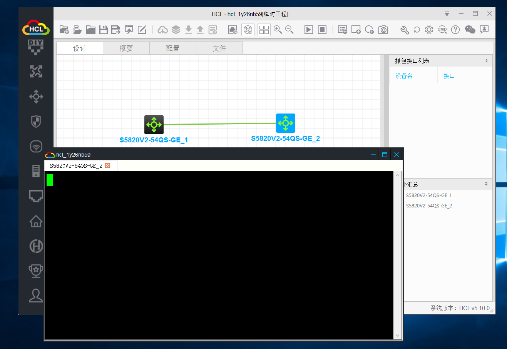Zoom out with the magnifier minus icon
Viewport: 507px width, 349px height.
[289, 30]
